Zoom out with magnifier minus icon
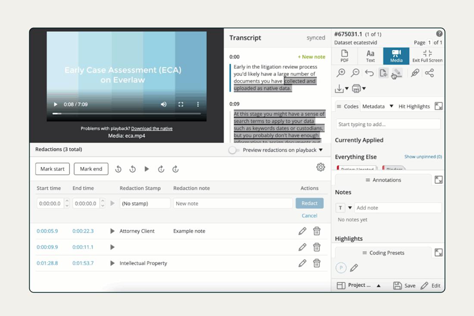 (x=355, y=73)
